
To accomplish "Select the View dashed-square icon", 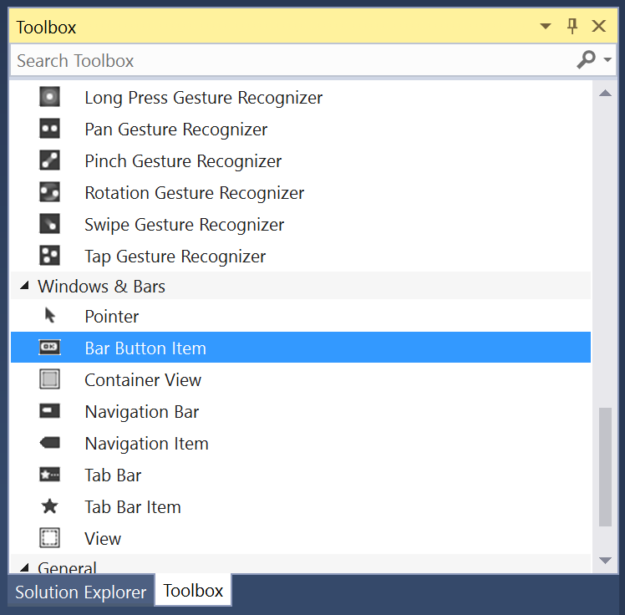I will coord(49,538).
